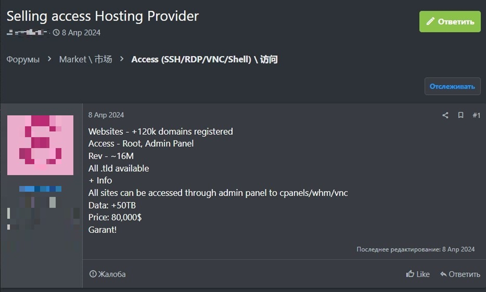Screen dimensions: 486x292
Task: Open the Market \ 市场 breadcrumb
Action: pos(85,59)
